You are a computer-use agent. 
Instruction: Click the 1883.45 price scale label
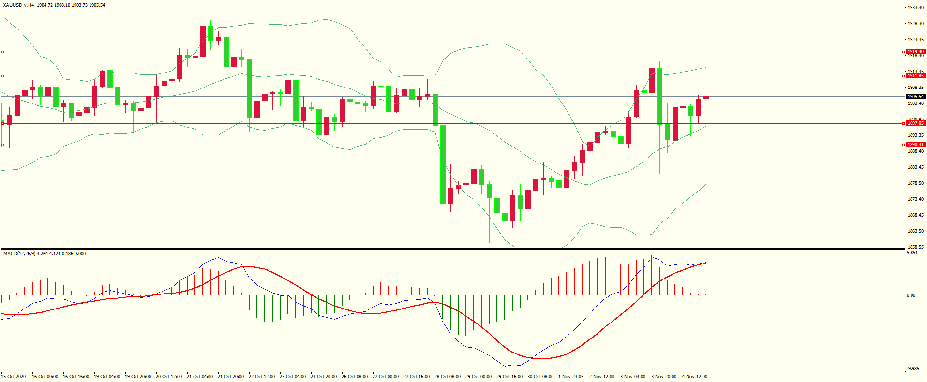coord(915,167)
